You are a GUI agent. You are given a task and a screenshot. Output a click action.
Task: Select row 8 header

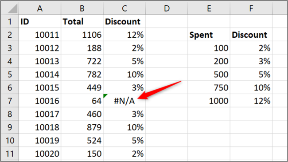point(10,114)
